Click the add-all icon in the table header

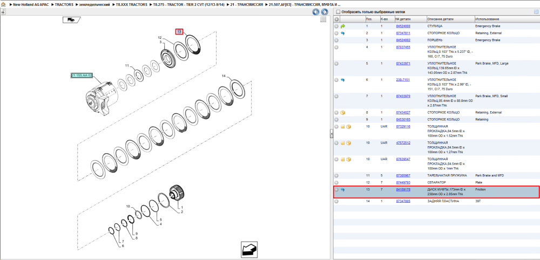coord(336,19)
